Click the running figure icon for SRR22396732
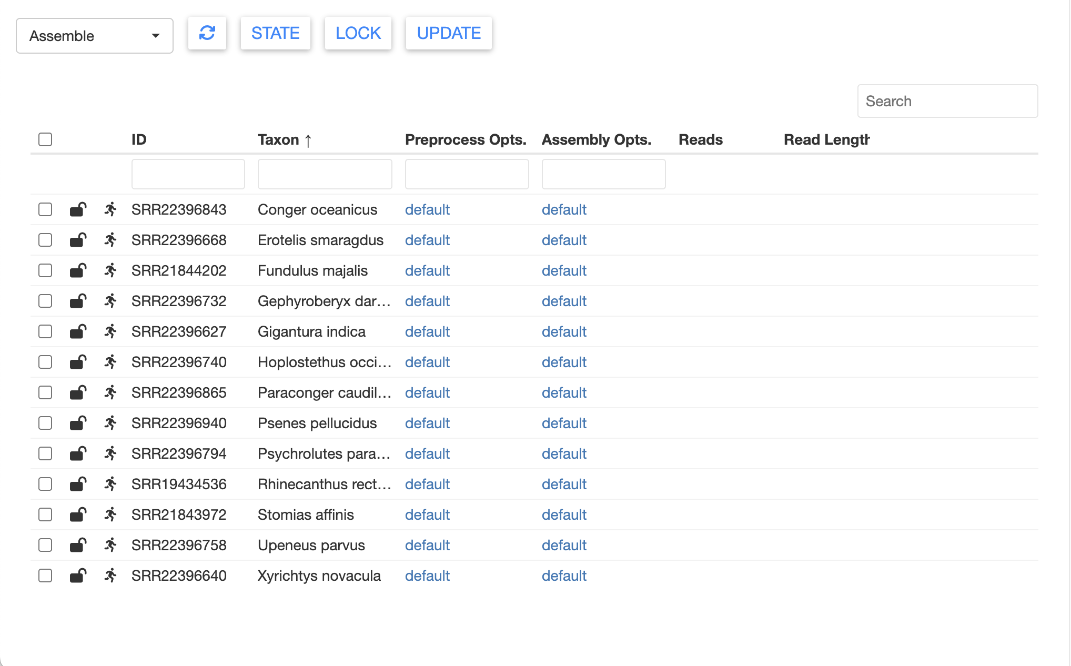This screenshot has height=666, width=1071. click(x=110, y=301)
